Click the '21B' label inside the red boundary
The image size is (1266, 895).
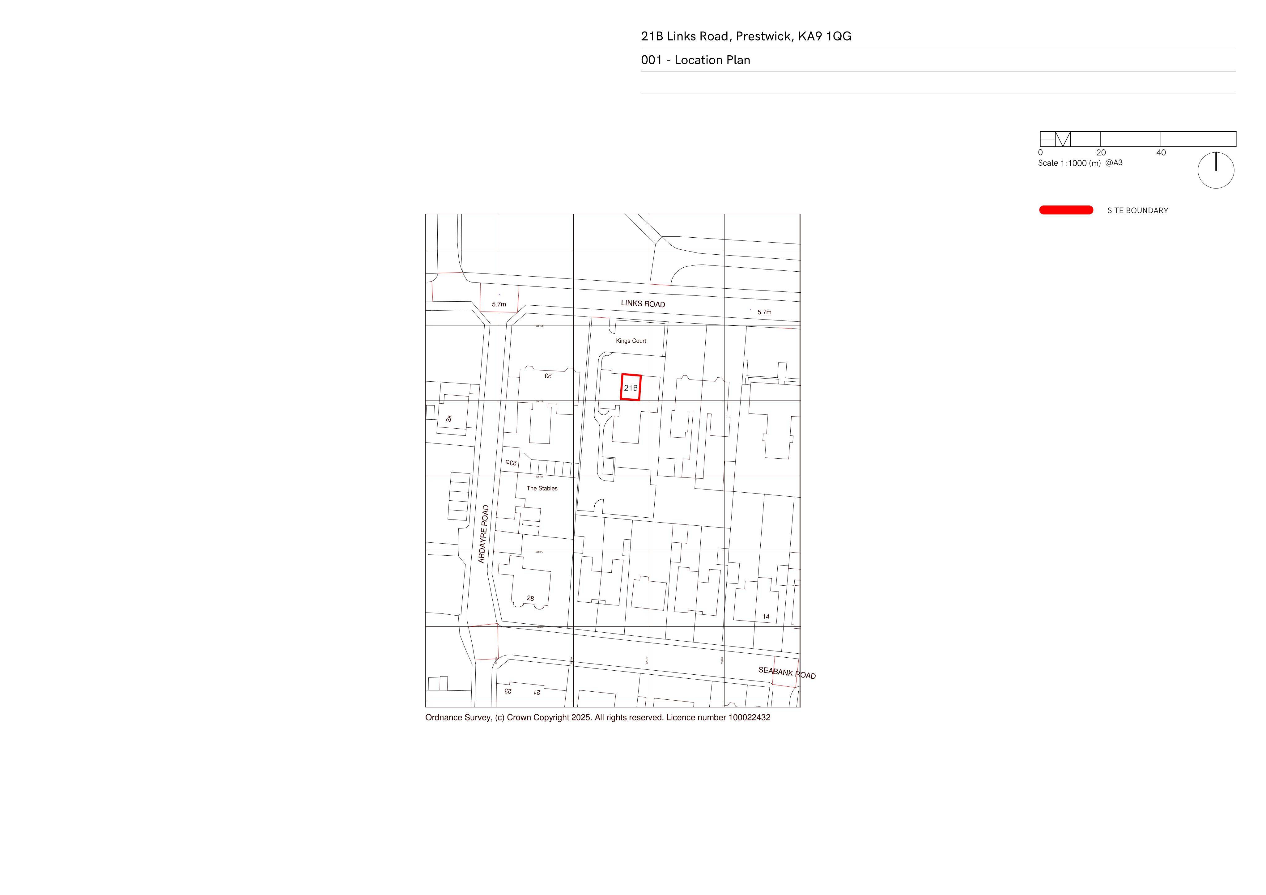click(631, 388)
